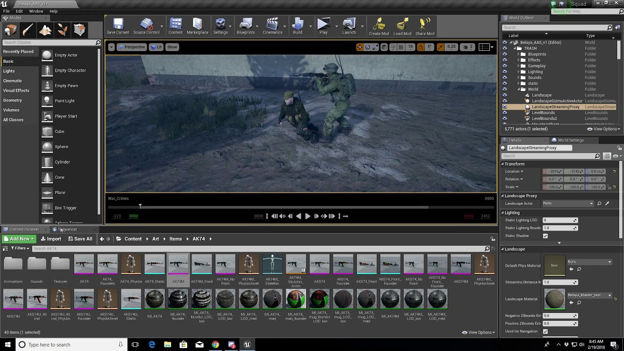Open the File menu
This screenshot has height=351, width=624.
point(7,11)
